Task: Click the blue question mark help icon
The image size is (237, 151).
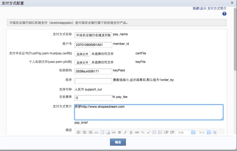Action: pyautogui.click(x=224, y=14)
